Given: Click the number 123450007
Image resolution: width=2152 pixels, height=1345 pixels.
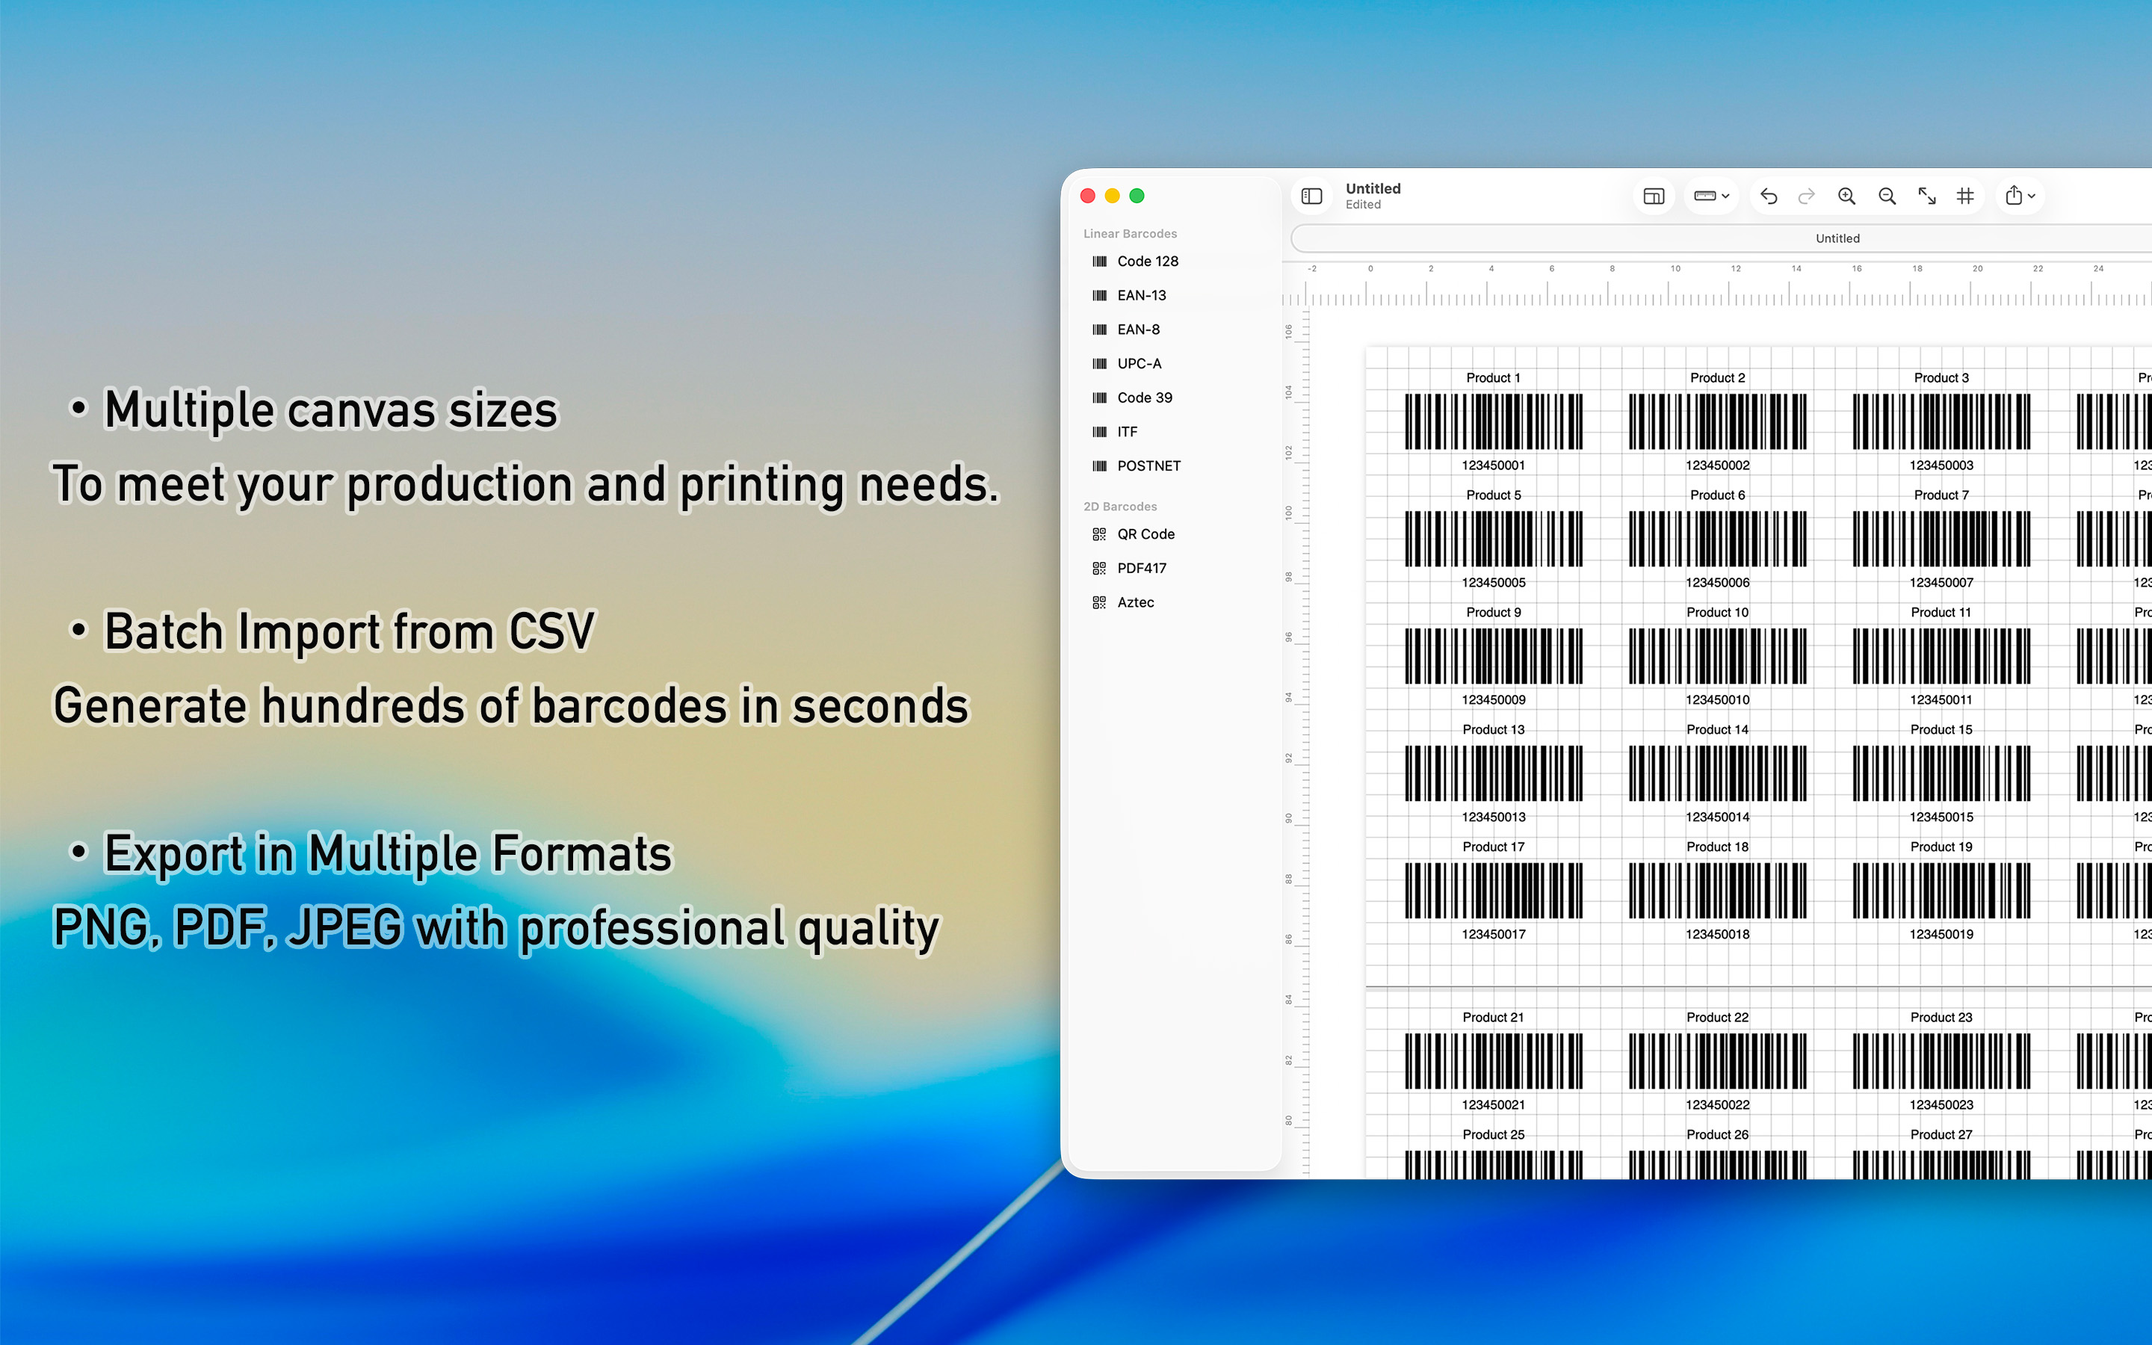Looking at the screenshot, I should point(1942,583).
